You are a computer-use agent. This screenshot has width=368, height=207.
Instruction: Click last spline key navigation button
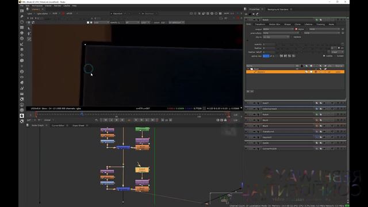(294, 56)
